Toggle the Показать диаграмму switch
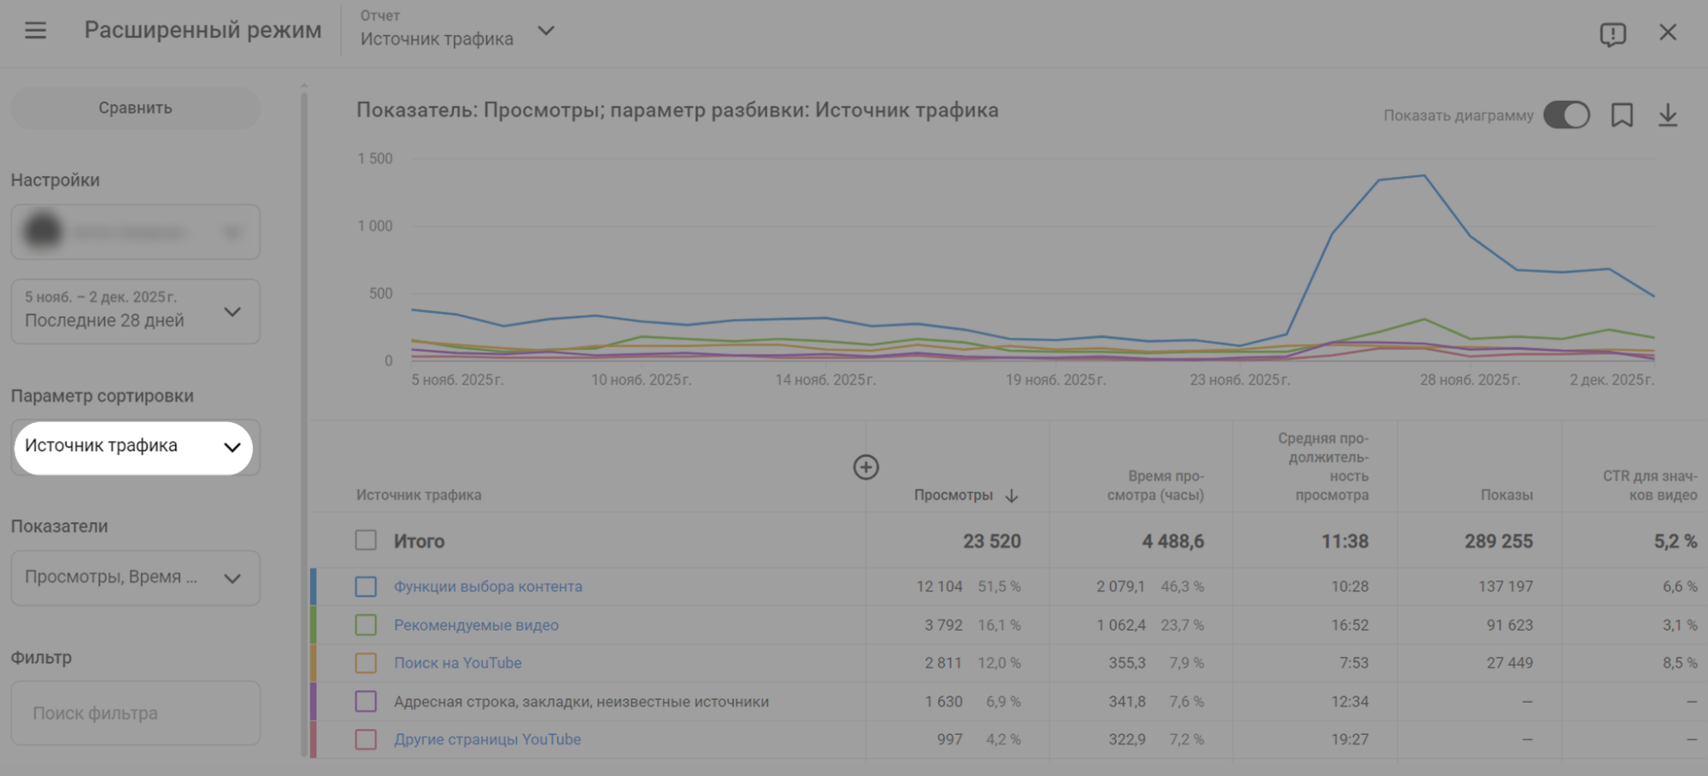This screenshot has width=1708, height=776. (1566, 115)
